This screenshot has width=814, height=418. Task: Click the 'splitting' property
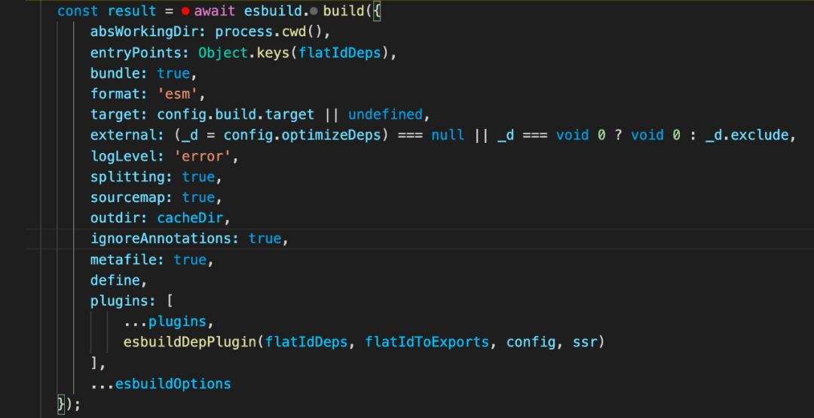click(127, 176)
